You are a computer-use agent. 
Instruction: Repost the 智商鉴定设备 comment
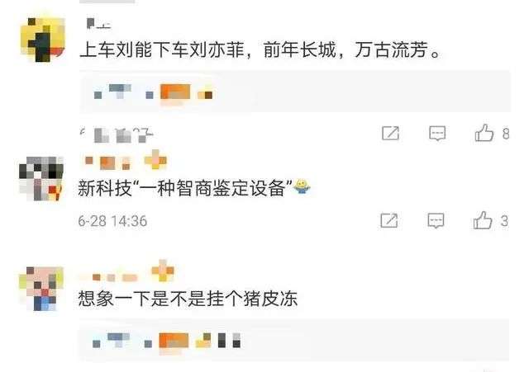point(389,221)
